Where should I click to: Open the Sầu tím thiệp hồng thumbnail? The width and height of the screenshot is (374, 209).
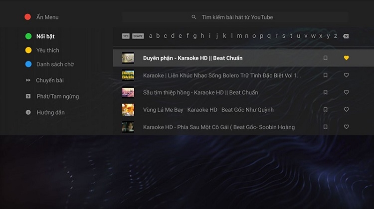pyautogui.click(x=128, y=92)
